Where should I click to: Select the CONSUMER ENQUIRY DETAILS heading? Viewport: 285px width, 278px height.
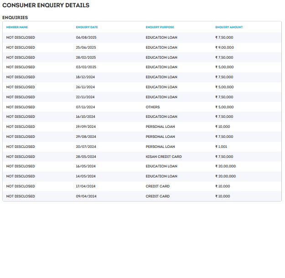tap(46, 5)
